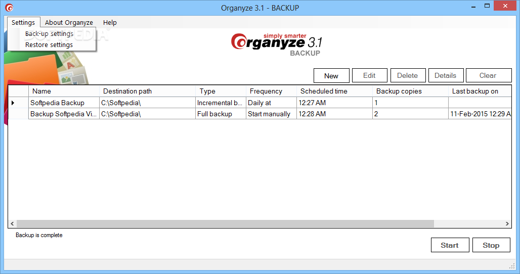Select the Backup Softpedia Vi... name cell
Viewport: 520px width, 274px height.
pos(64,114)
